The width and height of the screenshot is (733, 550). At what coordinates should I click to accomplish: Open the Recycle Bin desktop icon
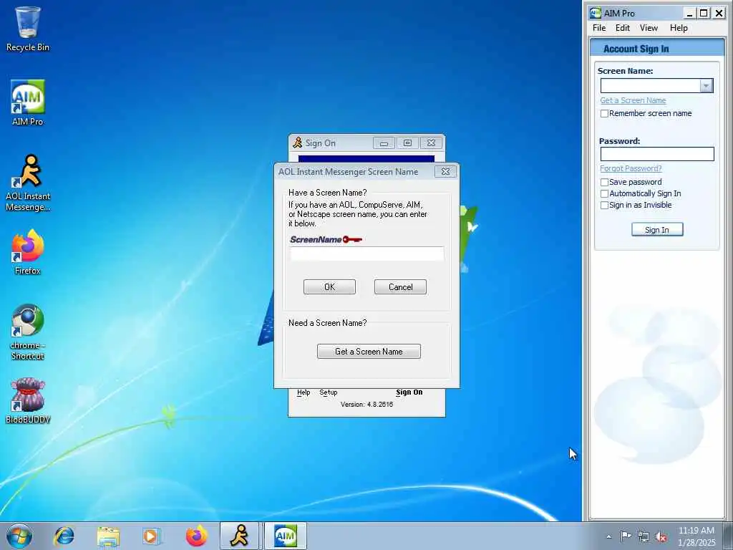[28, 29]
